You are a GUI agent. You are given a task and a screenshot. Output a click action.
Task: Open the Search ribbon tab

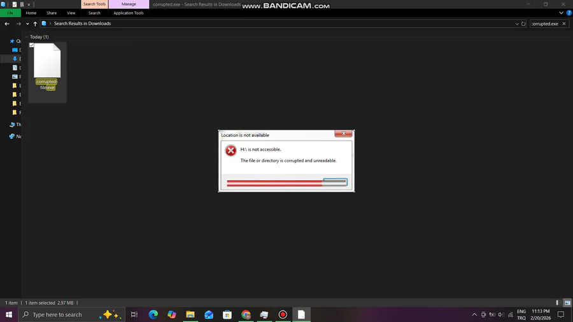coord(94,13)
